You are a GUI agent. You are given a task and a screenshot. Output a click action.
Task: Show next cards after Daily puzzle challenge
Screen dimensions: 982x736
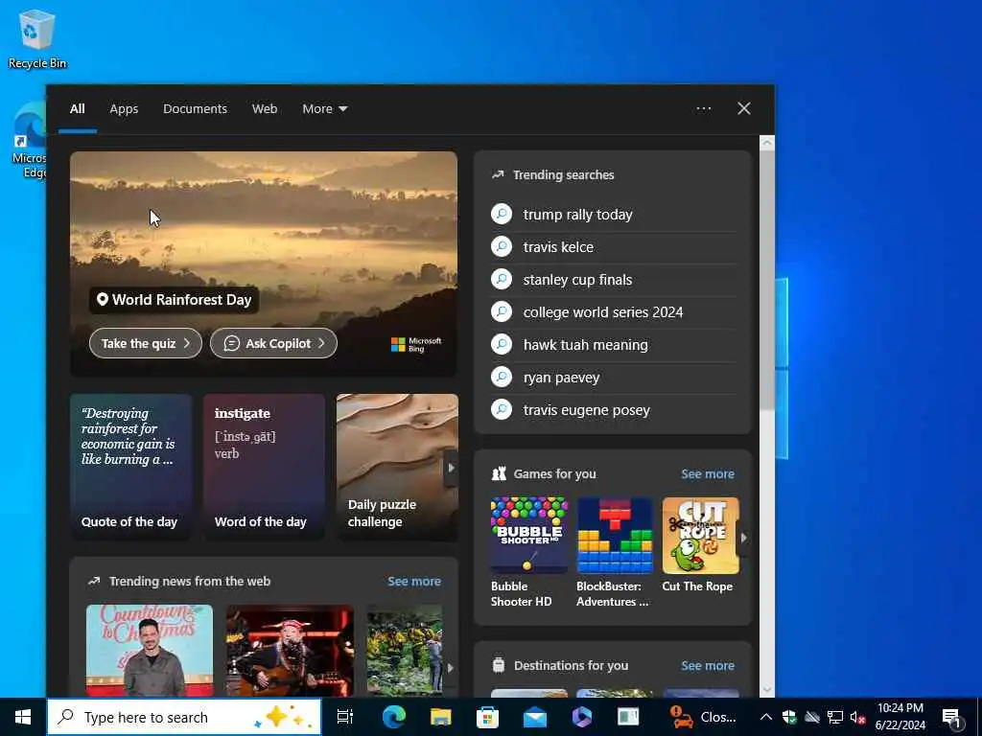pyautogui.click(x=451, y=468)
